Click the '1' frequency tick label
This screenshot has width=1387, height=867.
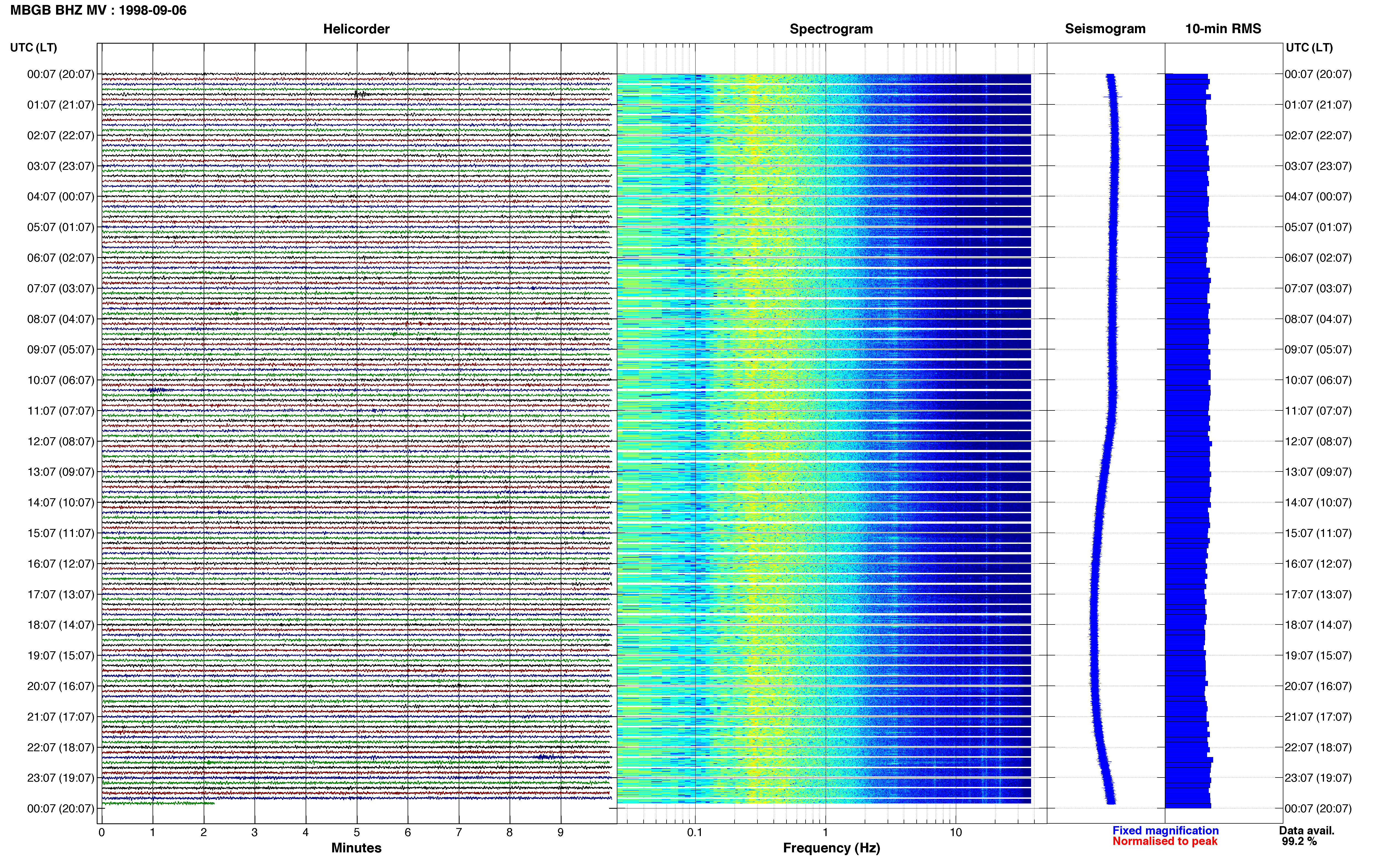pos(825,832)
